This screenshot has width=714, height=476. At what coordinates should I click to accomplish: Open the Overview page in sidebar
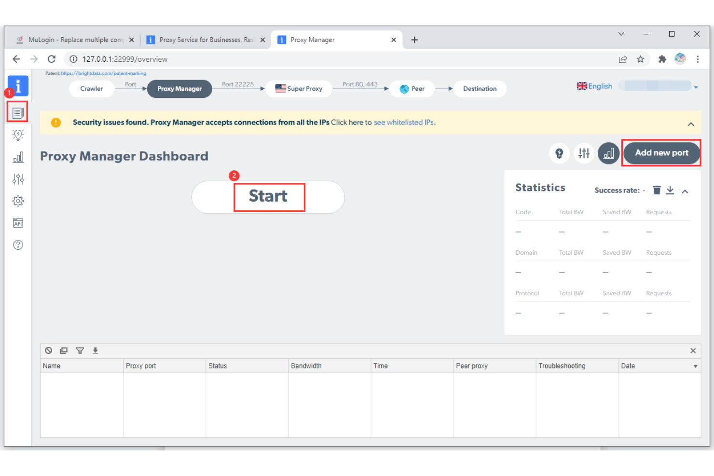click(18, 113)
